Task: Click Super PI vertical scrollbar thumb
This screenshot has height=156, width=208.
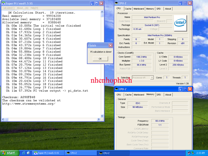Action: (x=102, y=15)
